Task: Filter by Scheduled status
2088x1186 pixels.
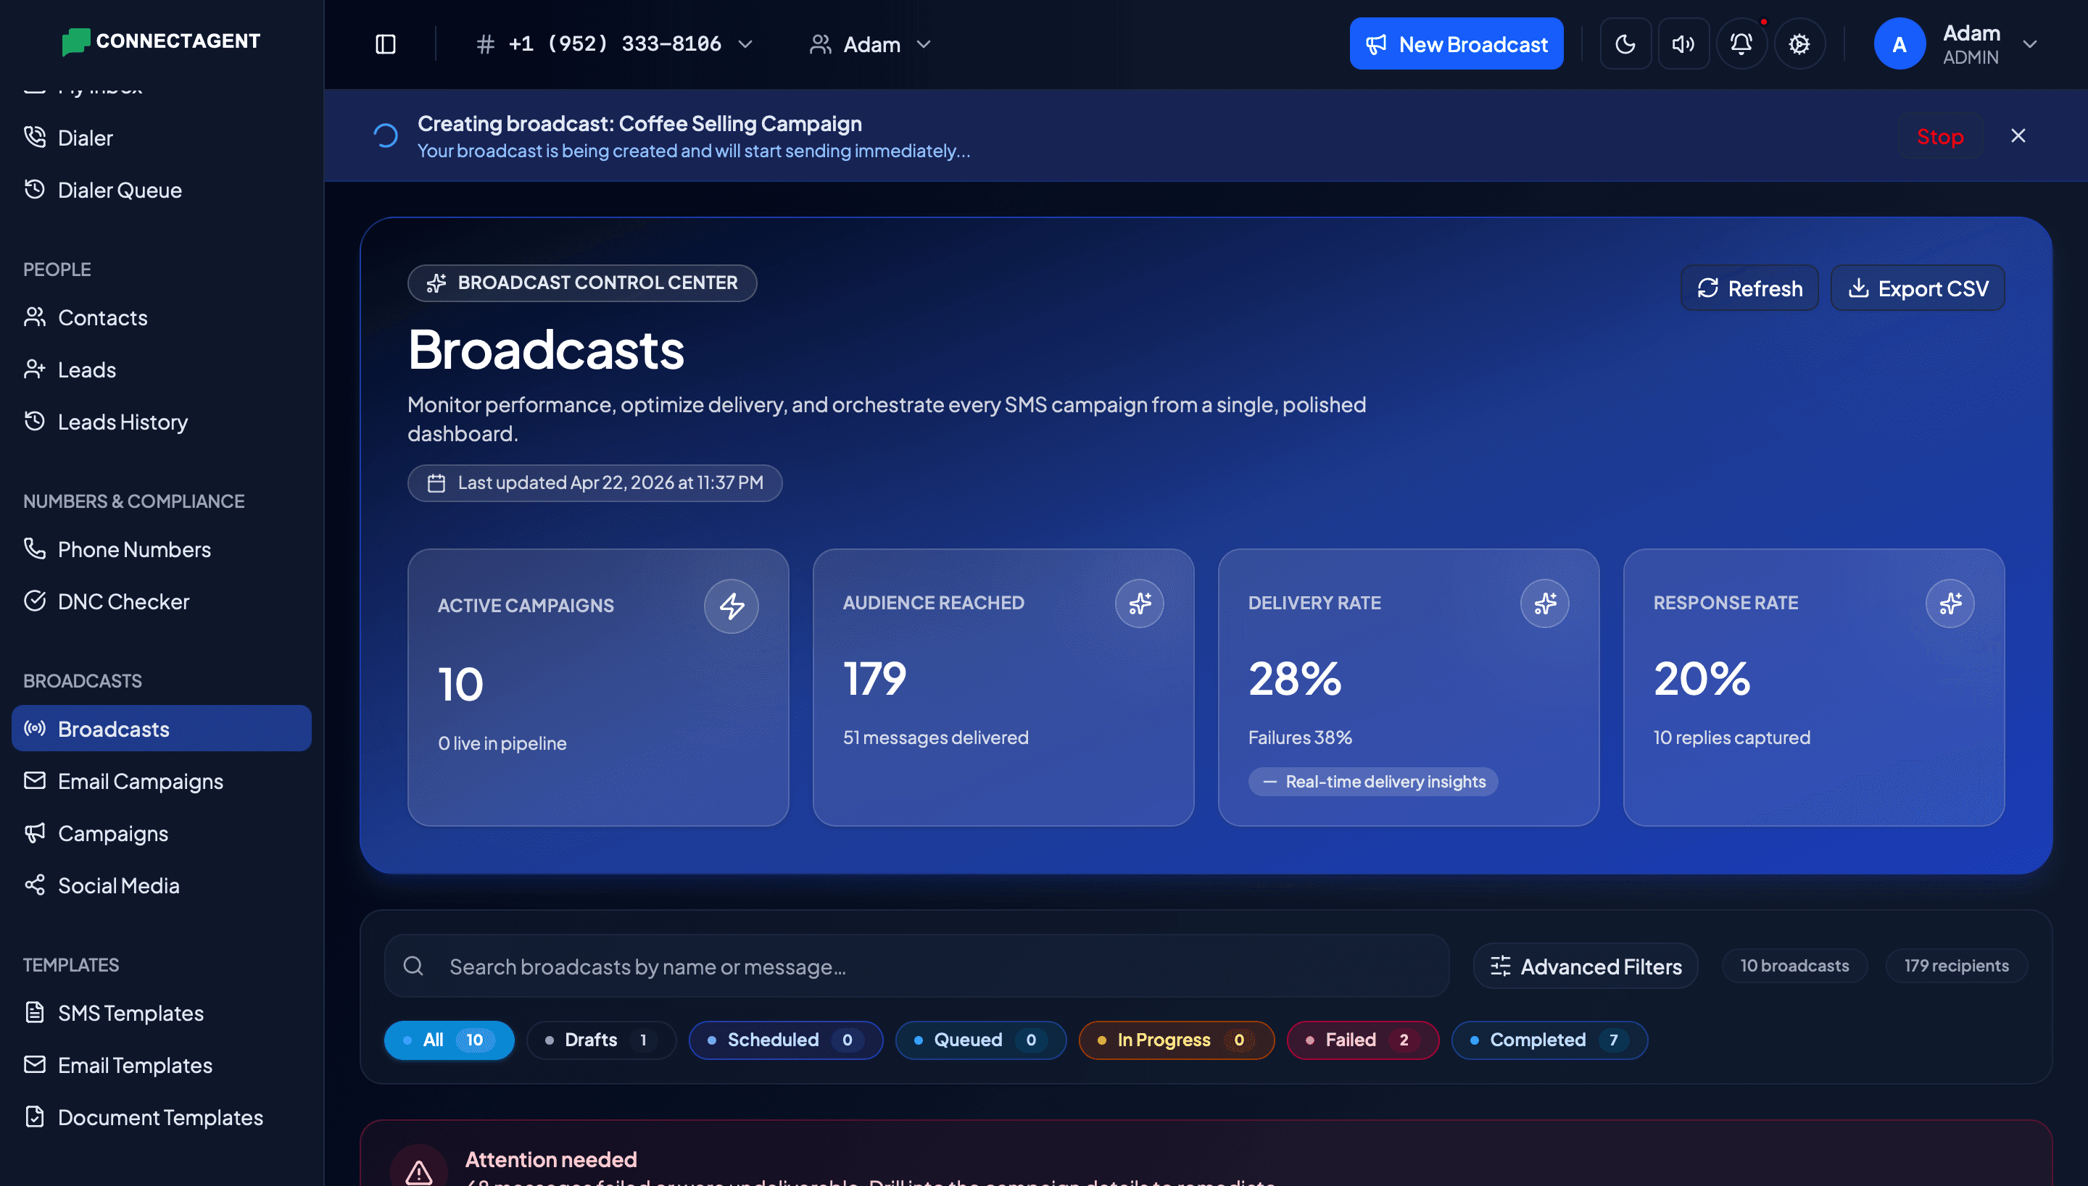Action: (786, 1040)
